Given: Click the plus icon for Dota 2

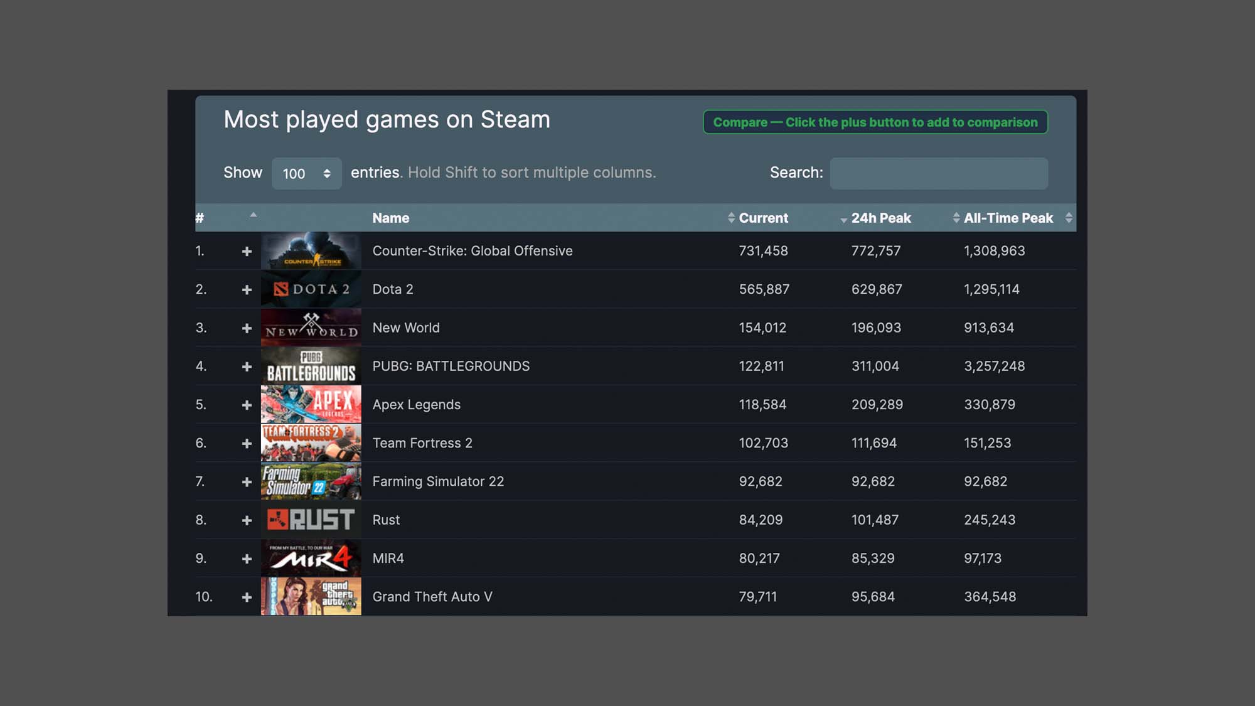Looking at the screenshot, I should tap(247, 289).
